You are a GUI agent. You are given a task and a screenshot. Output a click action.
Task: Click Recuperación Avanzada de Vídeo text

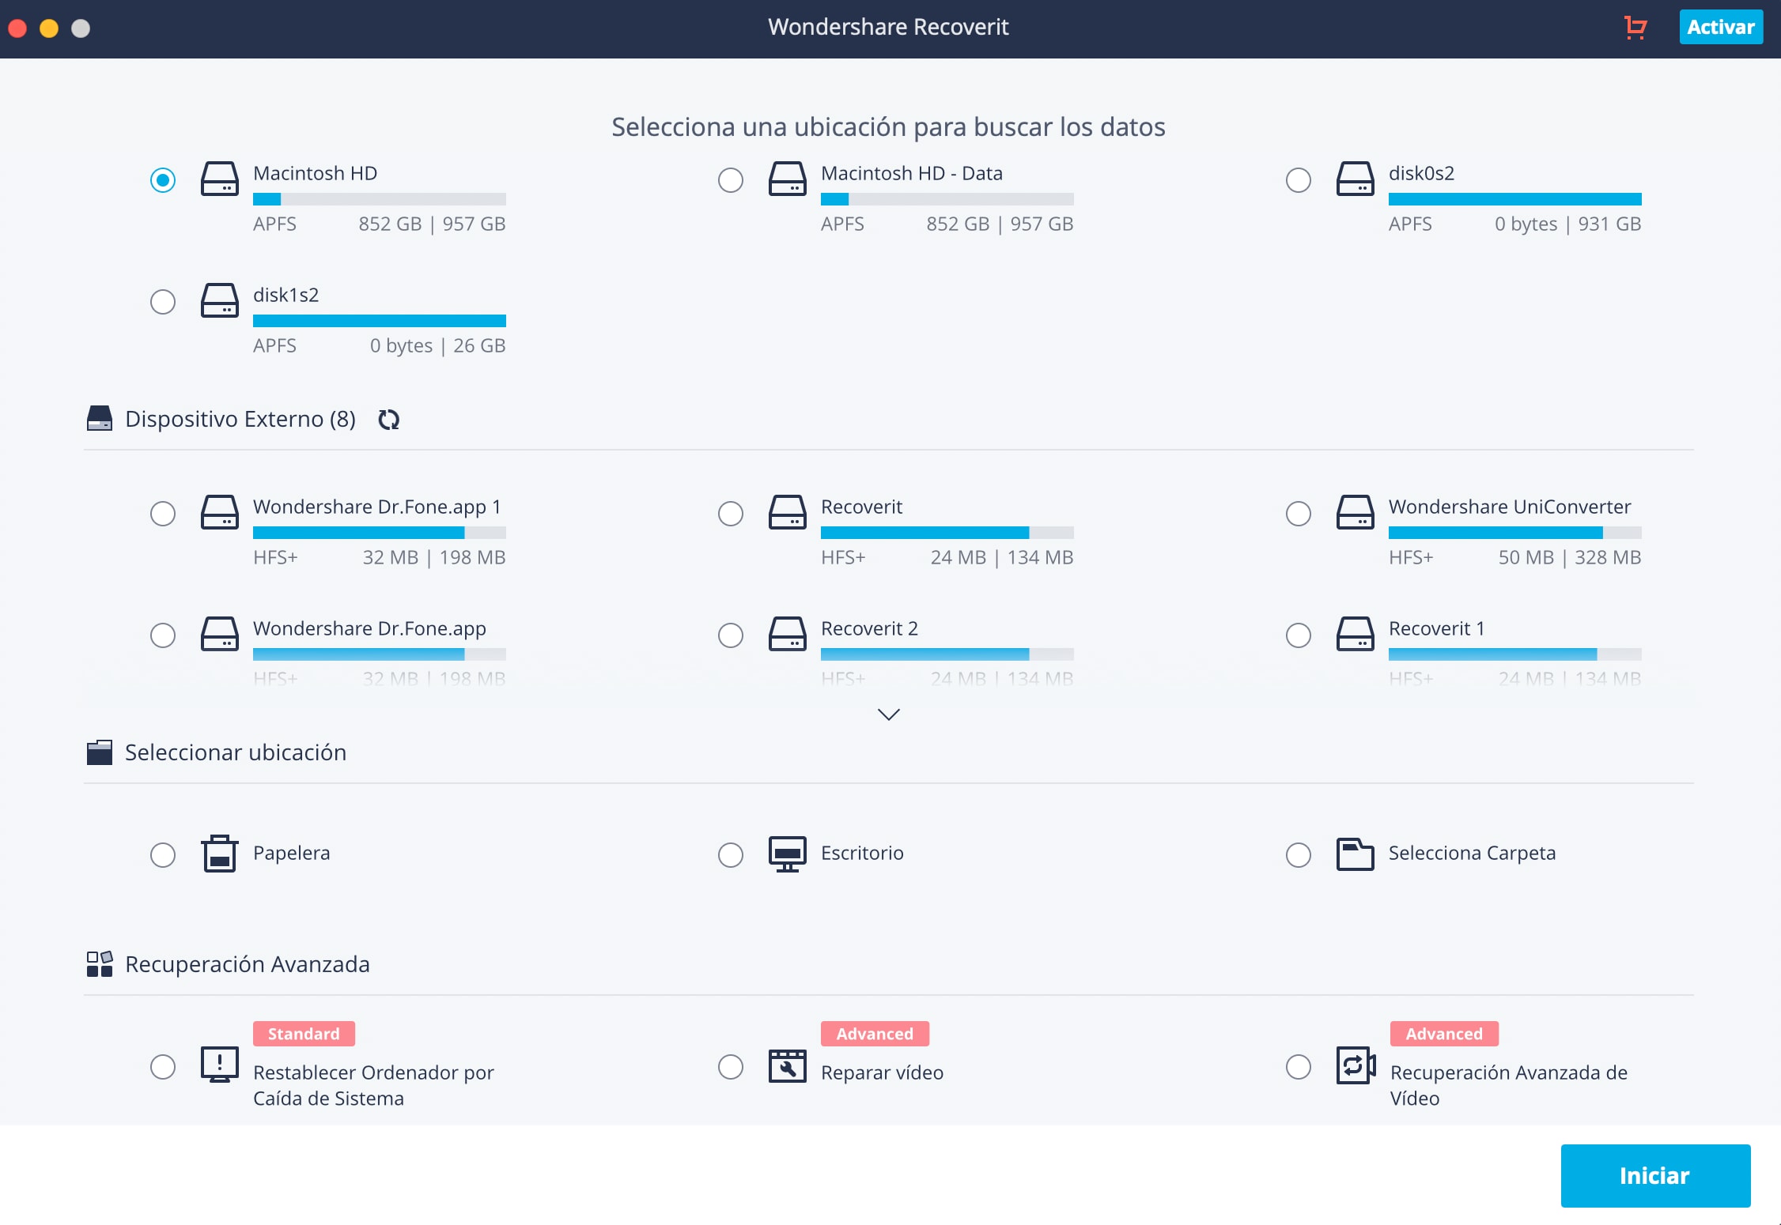point(1509,1086)
